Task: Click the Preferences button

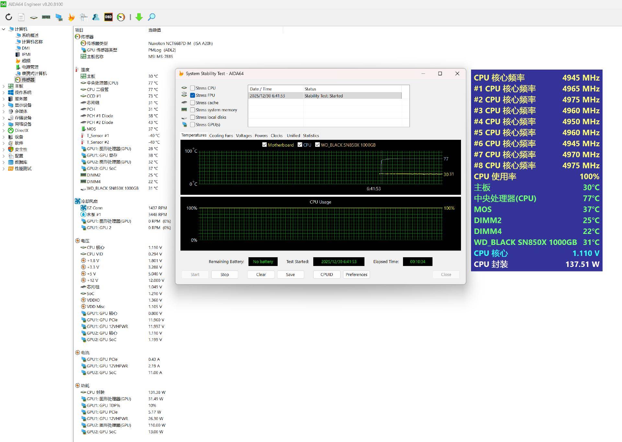Action: point(356,274)
